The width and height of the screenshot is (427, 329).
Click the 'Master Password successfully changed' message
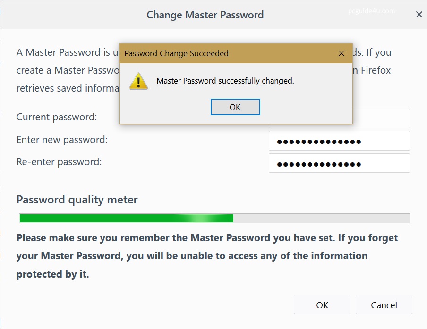(225, 81)
